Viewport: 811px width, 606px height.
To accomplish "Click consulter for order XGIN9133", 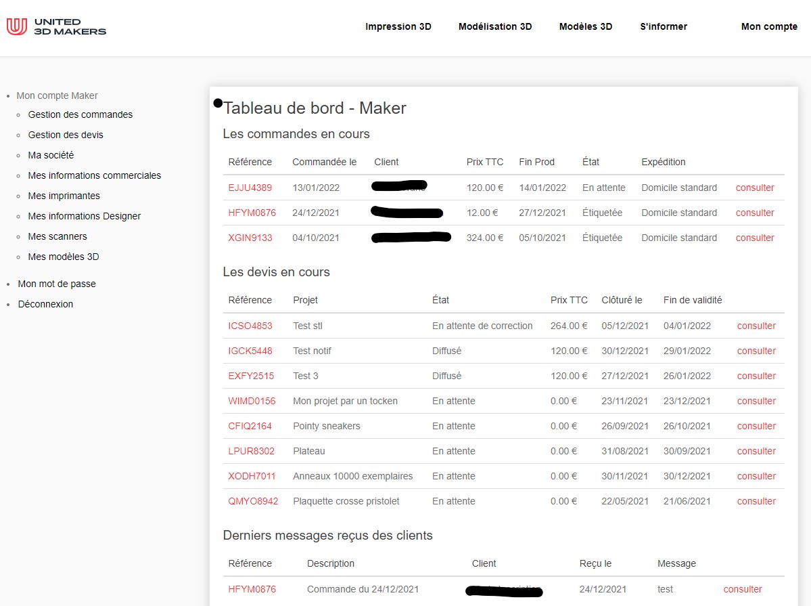I will point(755,238).
